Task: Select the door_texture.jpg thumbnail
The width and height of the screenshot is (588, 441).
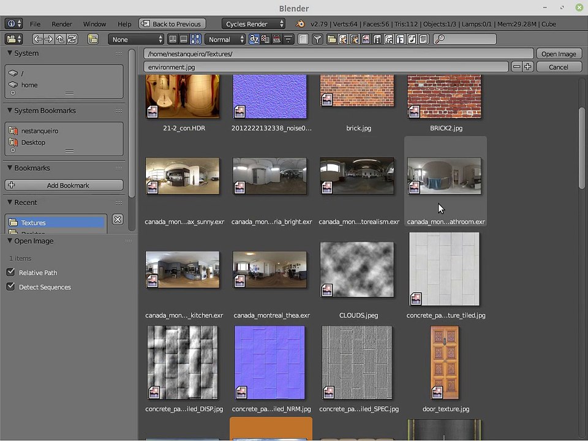Action: tap(445, 363)
